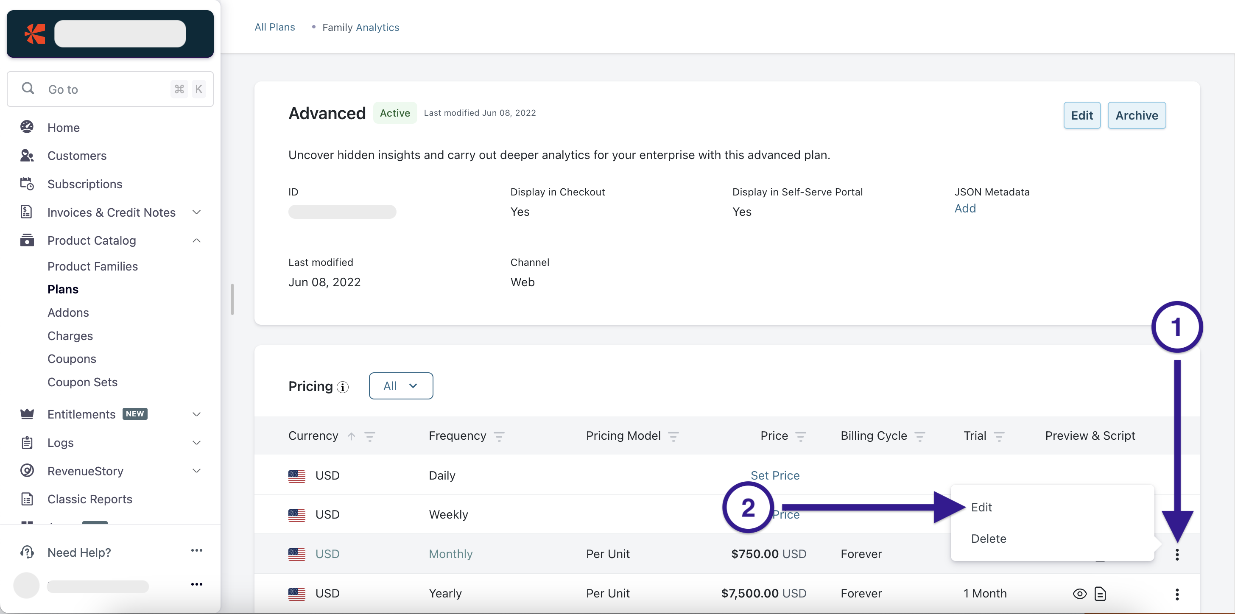
Task: Expand Logs section
Action: pos(196,442)
